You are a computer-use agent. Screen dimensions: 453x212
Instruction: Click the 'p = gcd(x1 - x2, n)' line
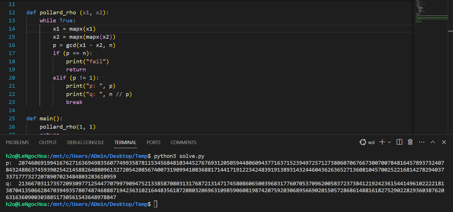coord(84,45)
